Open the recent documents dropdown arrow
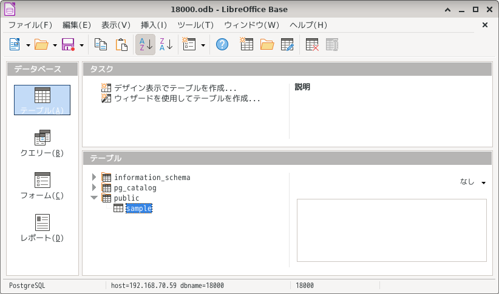The height and width of the screenshot is (294, 499). coord(55,45)
